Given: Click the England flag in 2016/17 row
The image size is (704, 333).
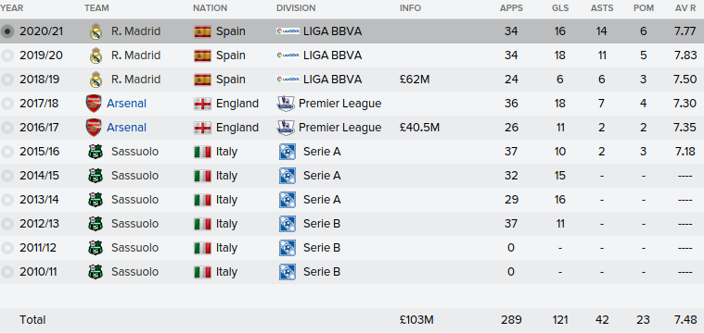Looking at the screenshot, I should tap(202, 128).
